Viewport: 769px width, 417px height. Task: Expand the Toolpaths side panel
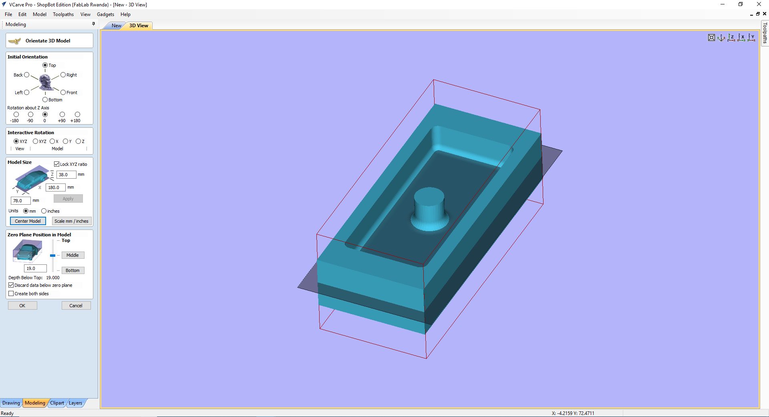765,33
